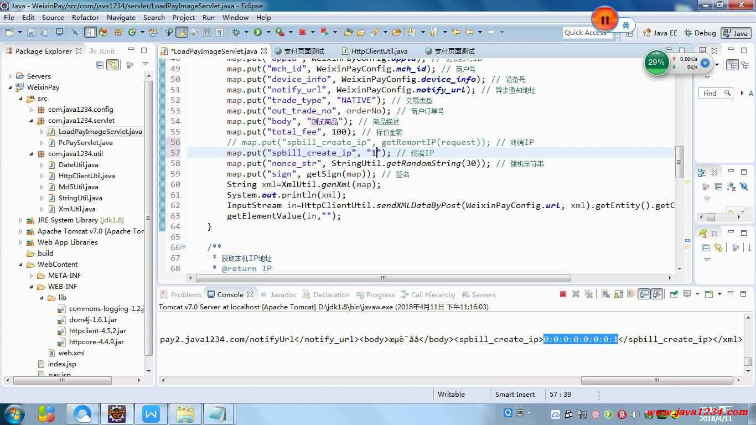Open the Refactor menu

click(x=85, y=17)
